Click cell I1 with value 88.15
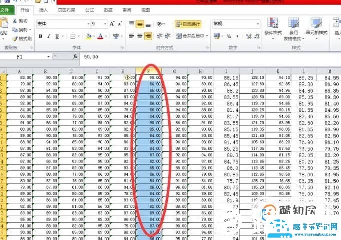The height and width of the screenshot is (240, 341). tap(226, 78)
